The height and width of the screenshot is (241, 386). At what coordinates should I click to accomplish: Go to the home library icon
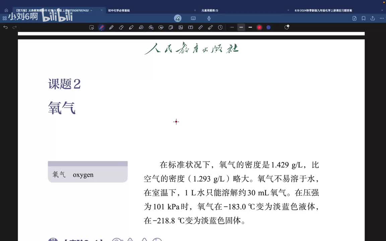click(6, 10)
